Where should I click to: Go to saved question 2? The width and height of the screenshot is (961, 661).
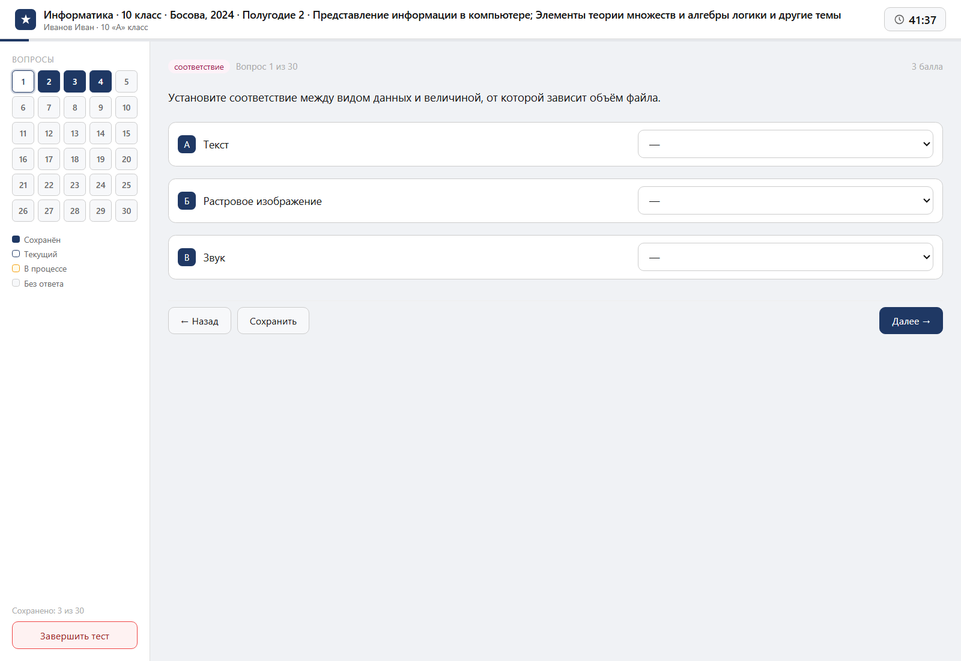point(49,82)
